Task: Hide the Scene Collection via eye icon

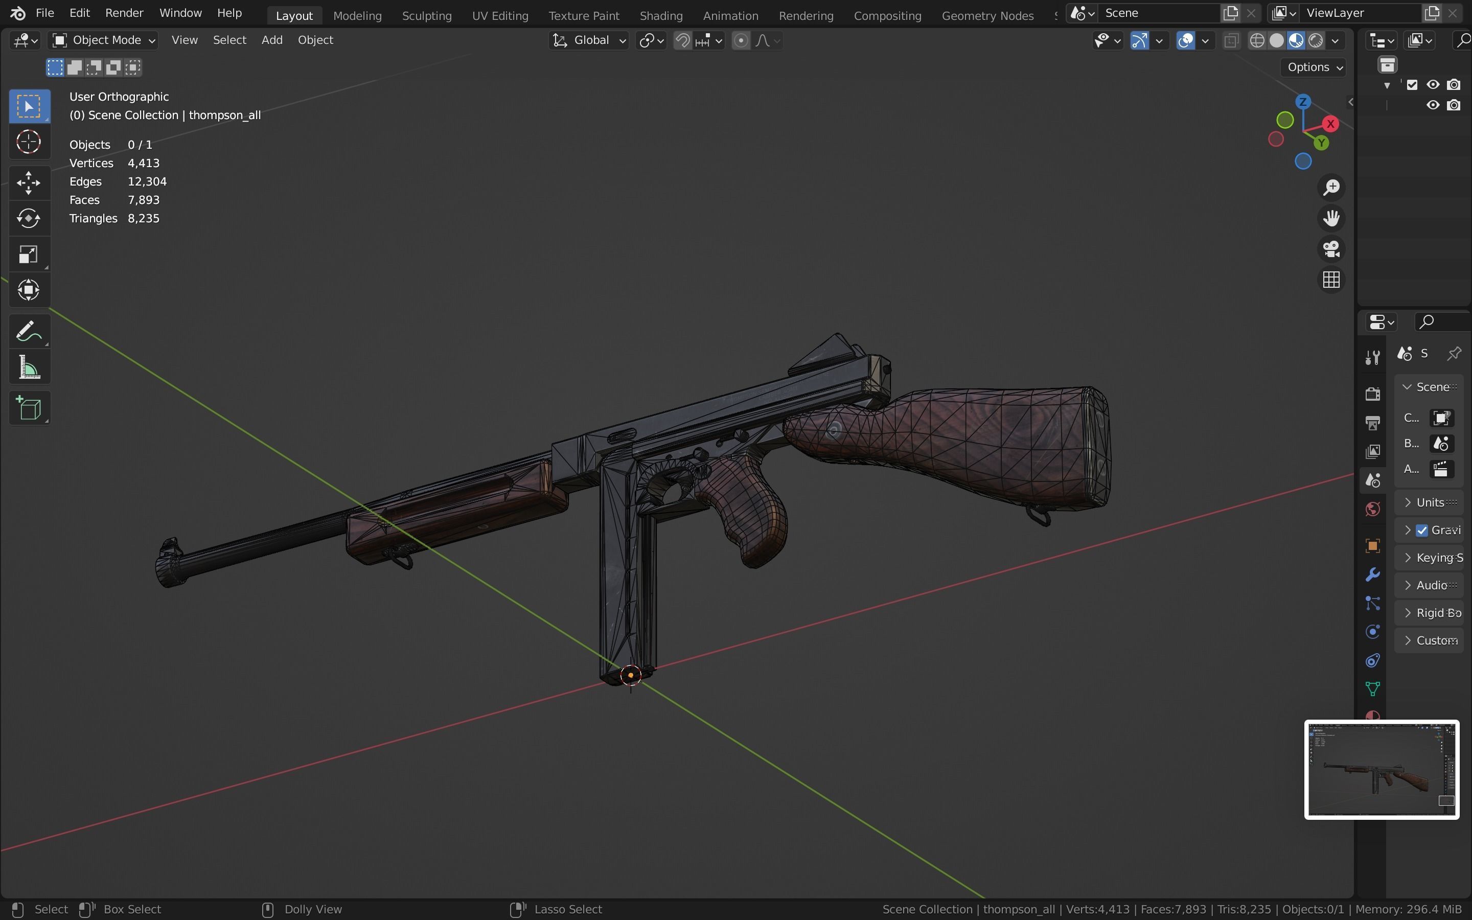Action: (1433, 84)
